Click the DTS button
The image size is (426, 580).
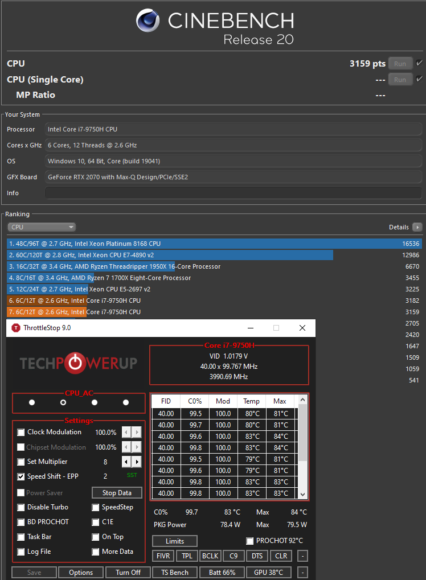pyautogui.click(x=257, y=556)
